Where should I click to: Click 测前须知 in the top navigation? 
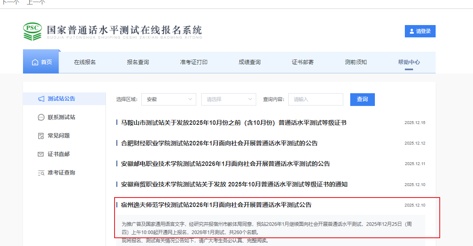(x=356, y=62)
